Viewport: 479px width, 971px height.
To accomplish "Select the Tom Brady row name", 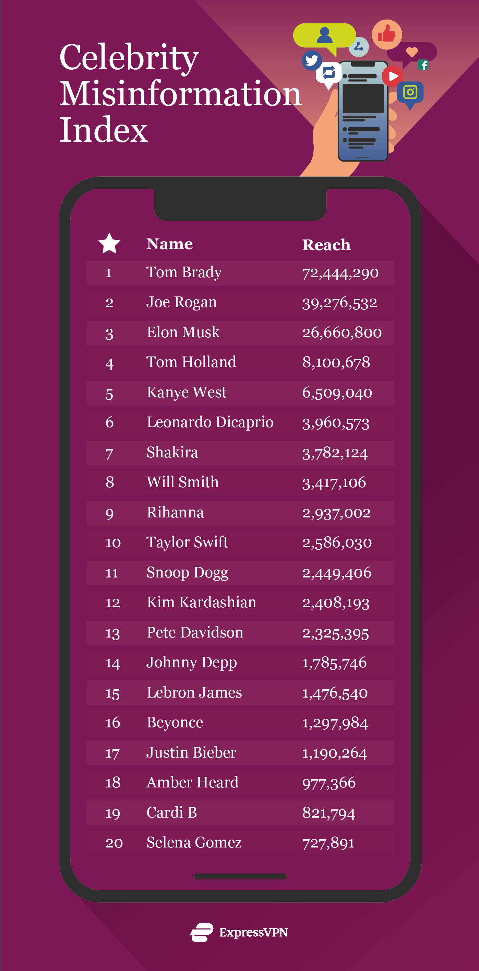I will (184, 272).
